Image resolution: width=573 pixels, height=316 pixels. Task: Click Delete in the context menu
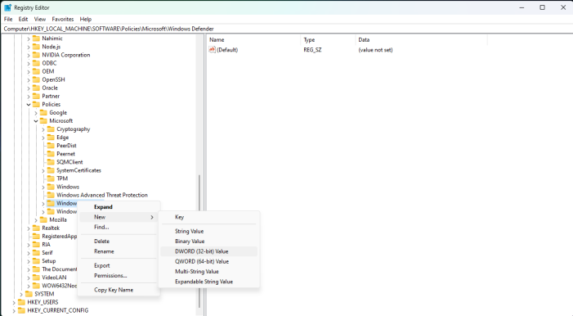coord(119,242)
